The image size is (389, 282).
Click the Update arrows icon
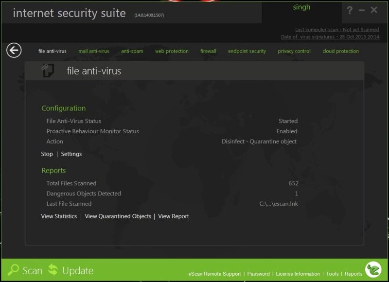[53, 269]
